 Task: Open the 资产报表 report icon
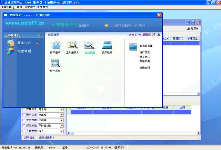55,63
